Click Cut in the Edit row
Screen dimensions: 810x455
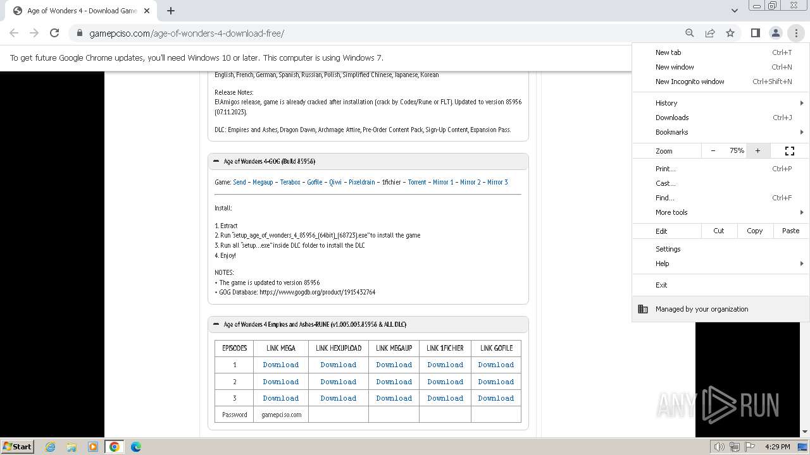tap(719, 231)
